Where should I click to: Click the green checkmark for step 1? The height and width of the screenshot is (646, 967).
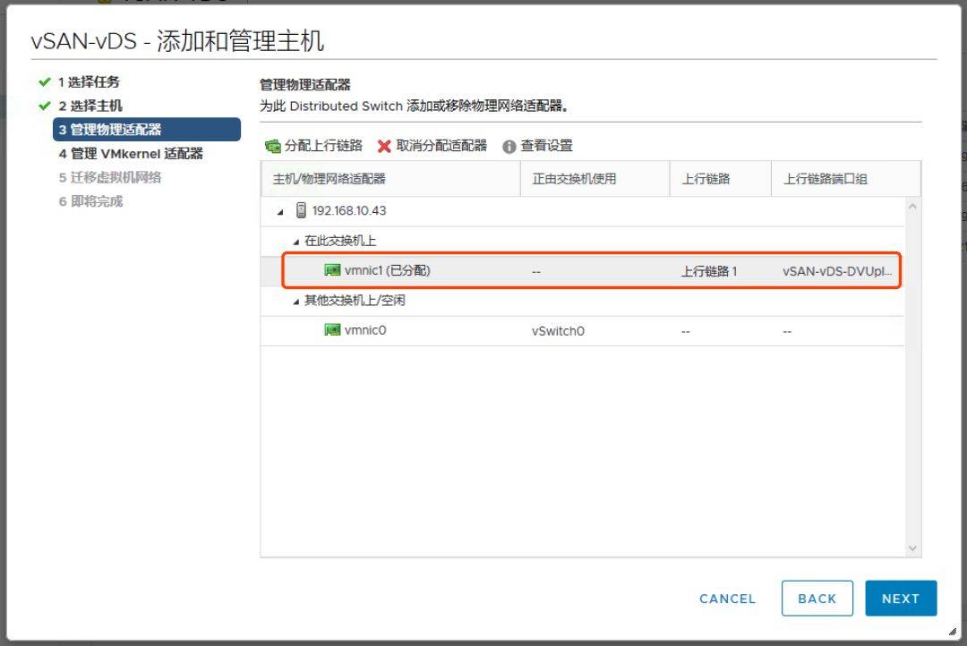(x=44, y=82)
